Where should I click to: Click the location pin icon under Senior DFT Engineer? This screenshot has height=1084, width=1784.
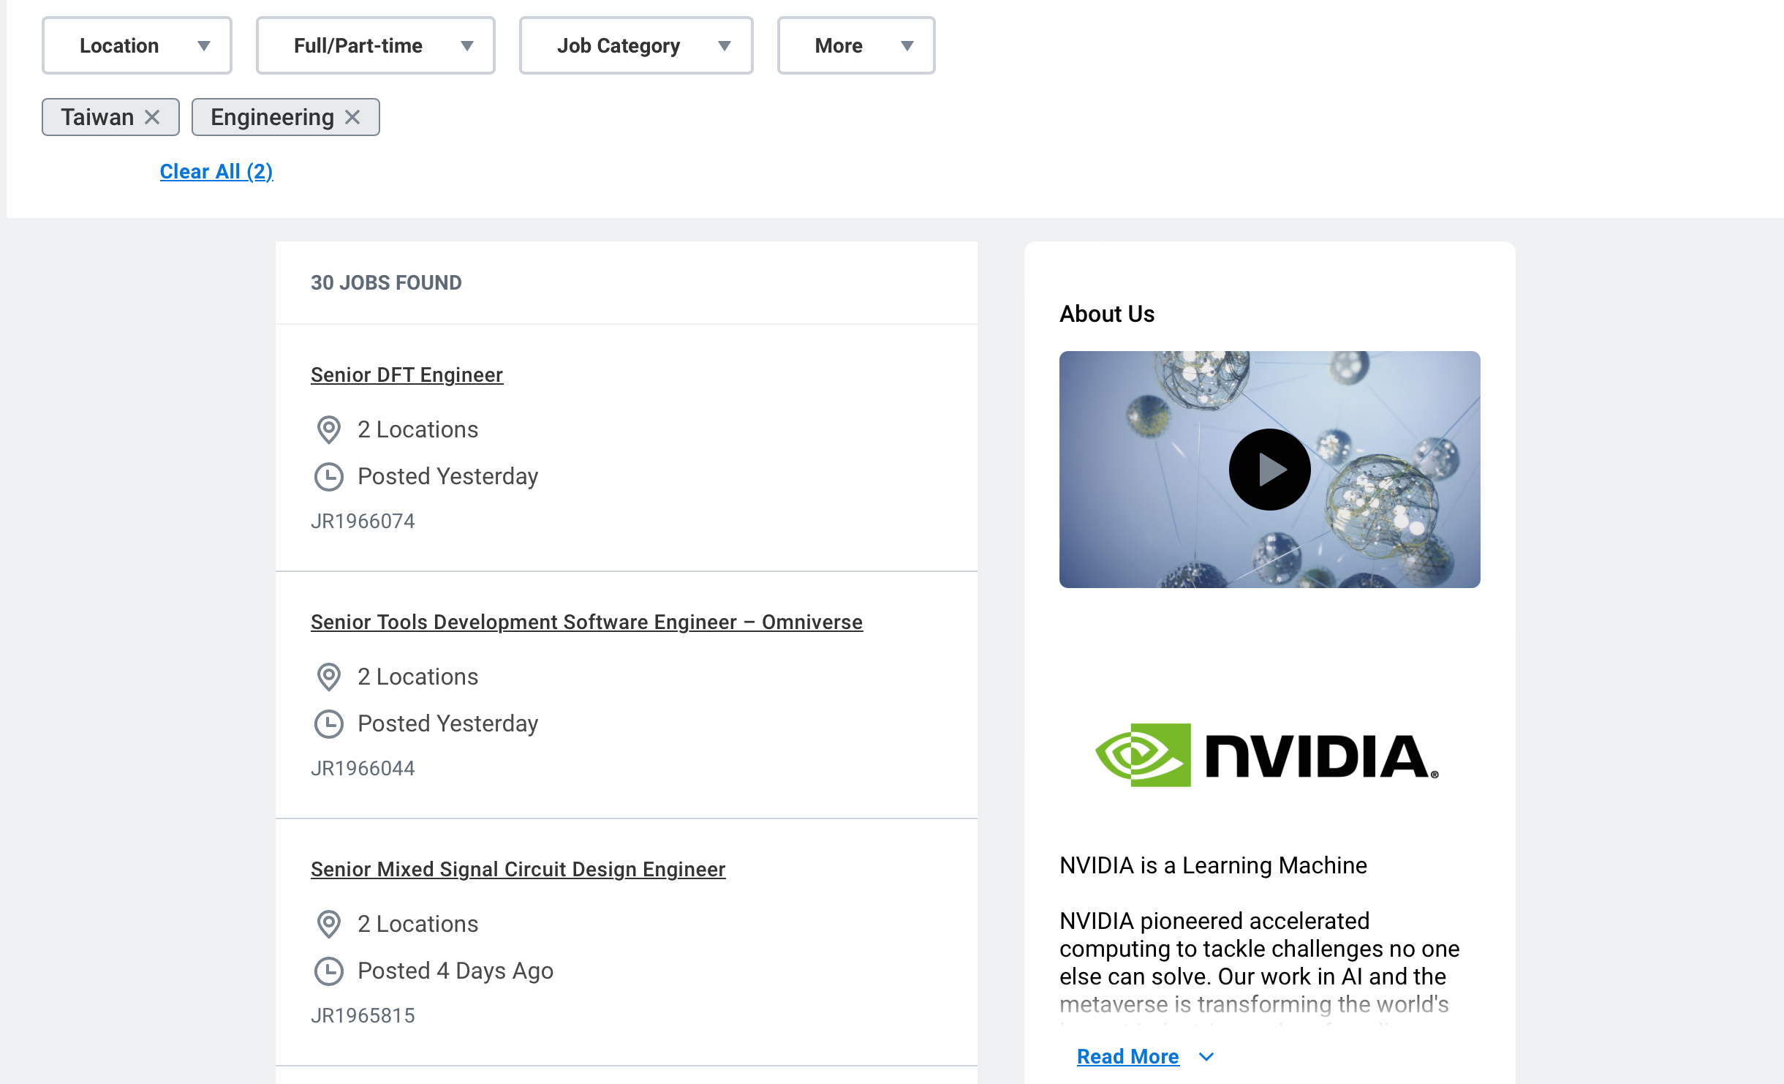330,431
